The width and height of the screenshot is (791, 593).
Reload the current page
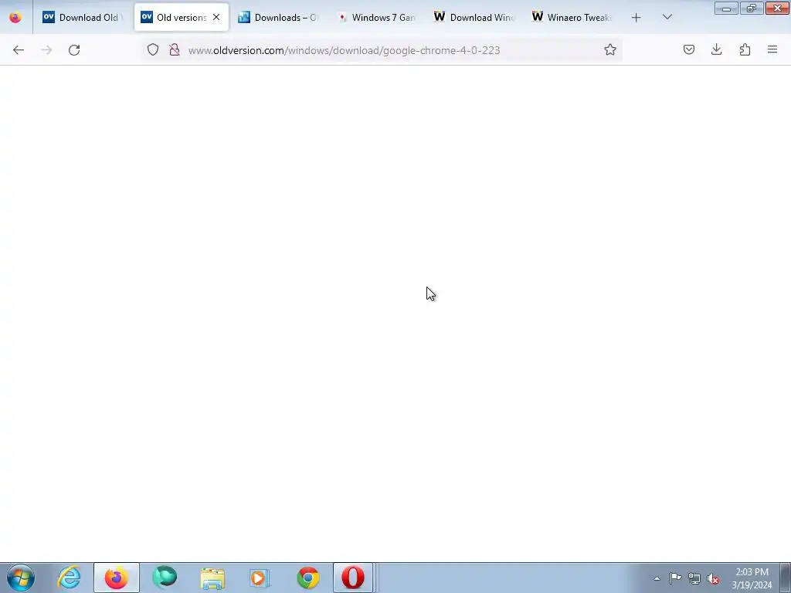74,50
